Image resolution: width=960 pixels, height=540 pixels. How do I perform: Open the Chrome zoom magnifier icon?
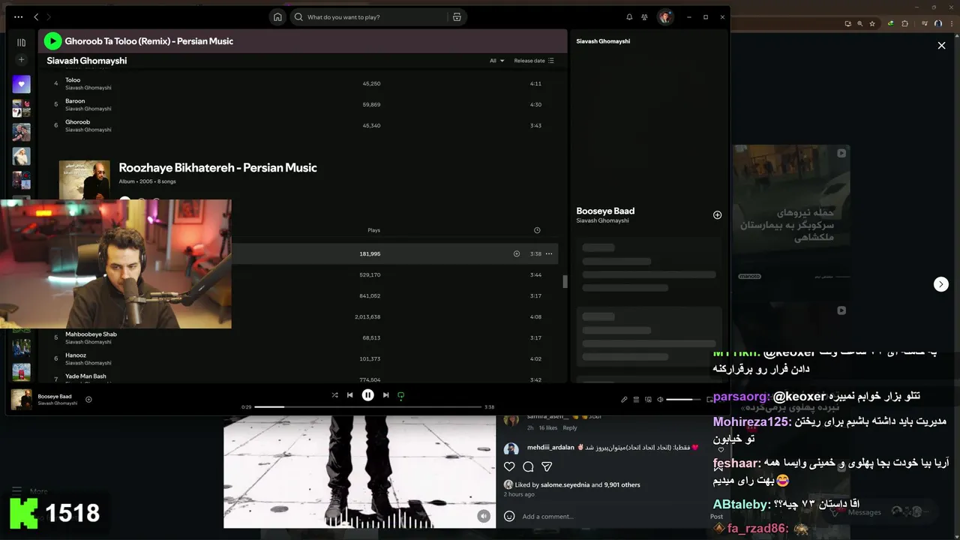[860, 23]
